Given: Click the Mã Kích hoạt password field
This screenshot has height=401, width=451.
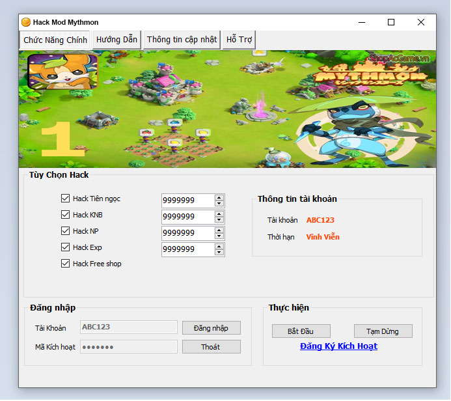Looking at the screenshot, I should [x=129, y=346].
